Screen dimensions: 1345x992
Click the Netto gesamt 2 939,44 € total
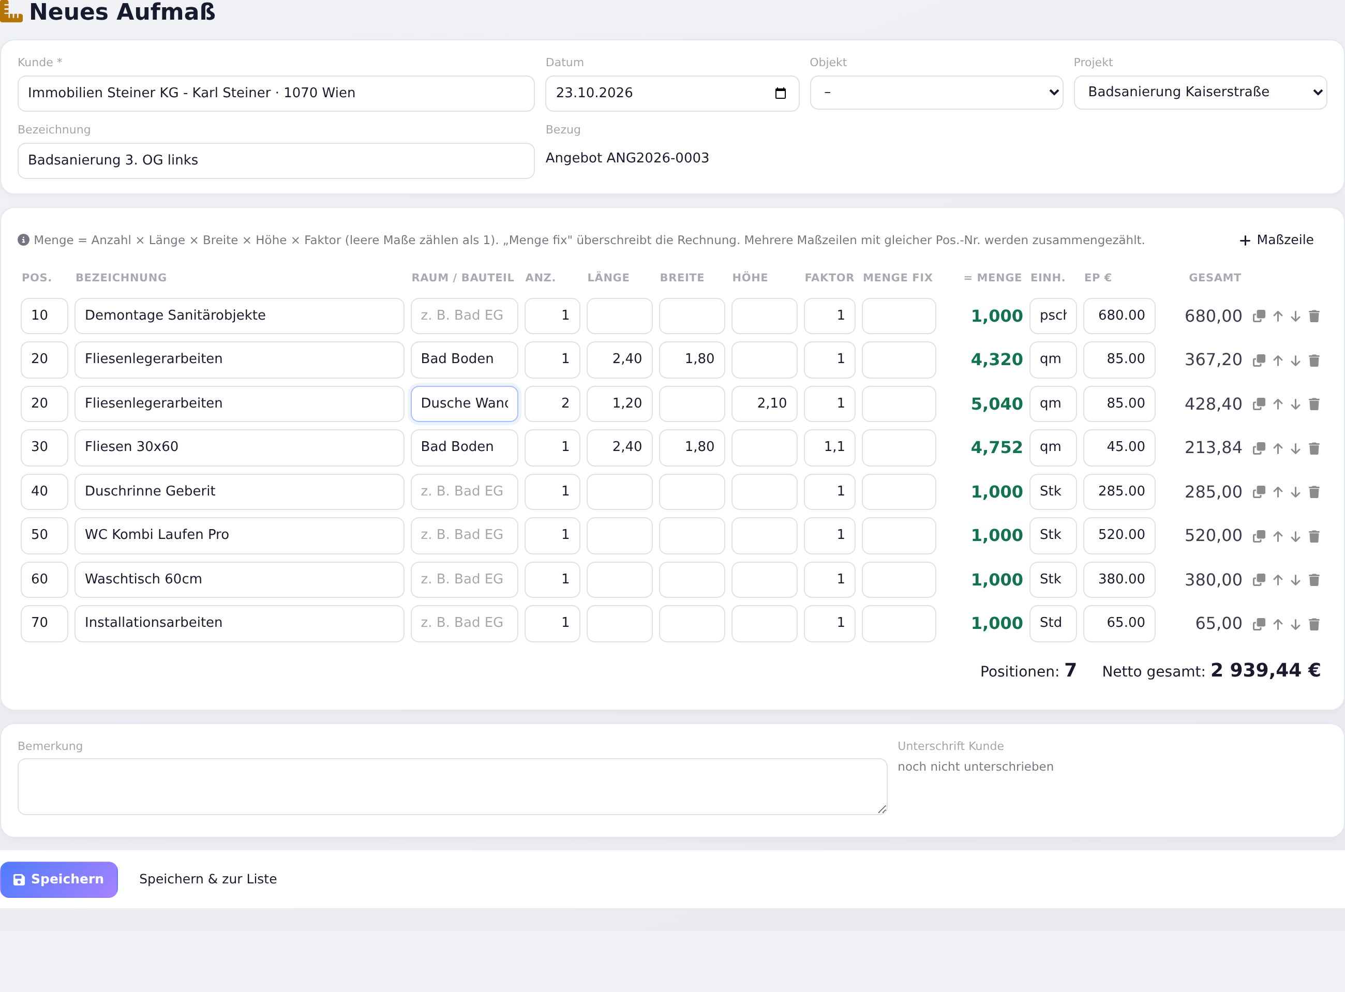[x=1265, y=670]
